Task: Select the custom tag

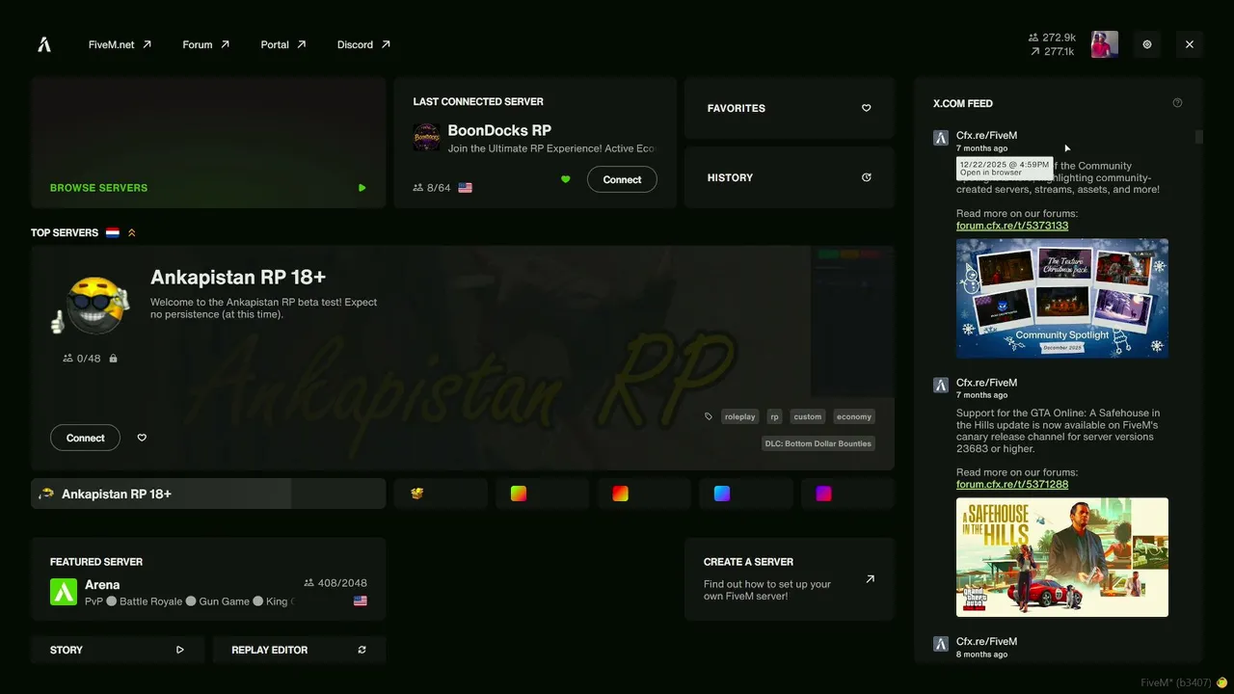Action: tap(808, 416)
